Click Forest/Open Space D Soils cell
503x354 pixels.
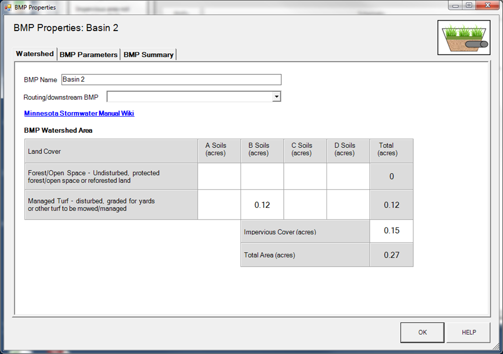click(x=348, y=176)
